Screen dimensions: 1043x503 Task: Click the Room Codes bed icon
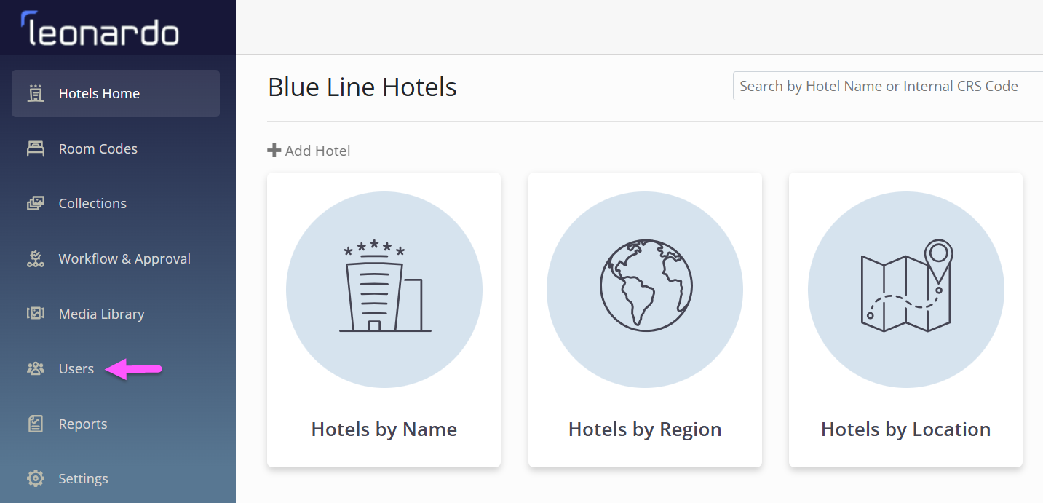tap(35, 148)
